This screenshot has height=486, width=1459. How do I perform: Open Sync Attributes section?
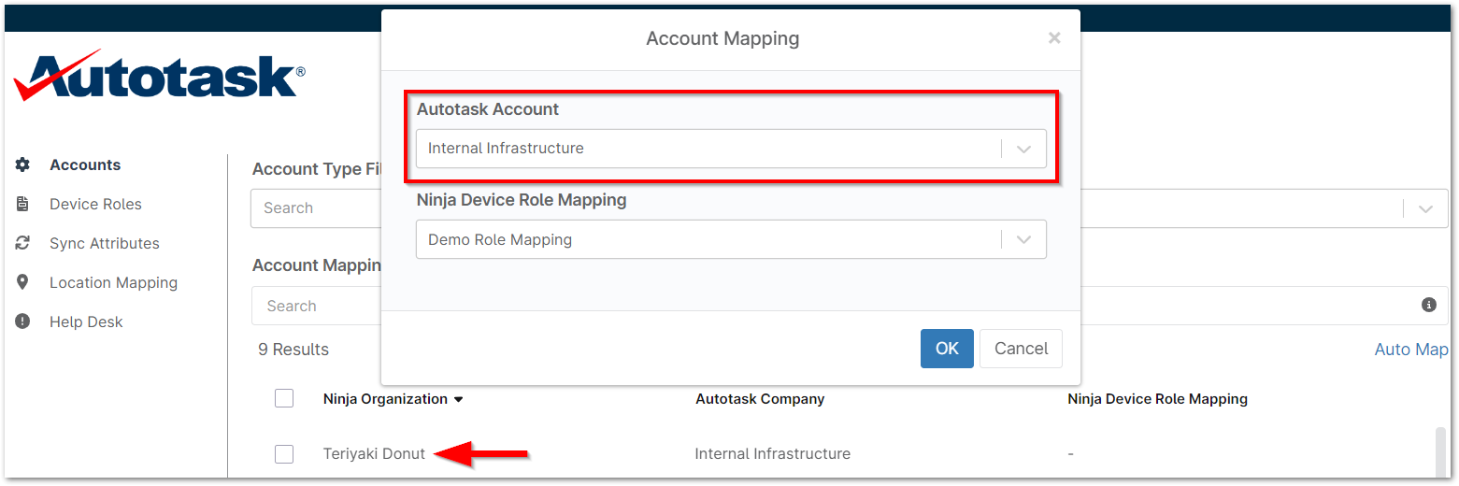click(105, 243)
